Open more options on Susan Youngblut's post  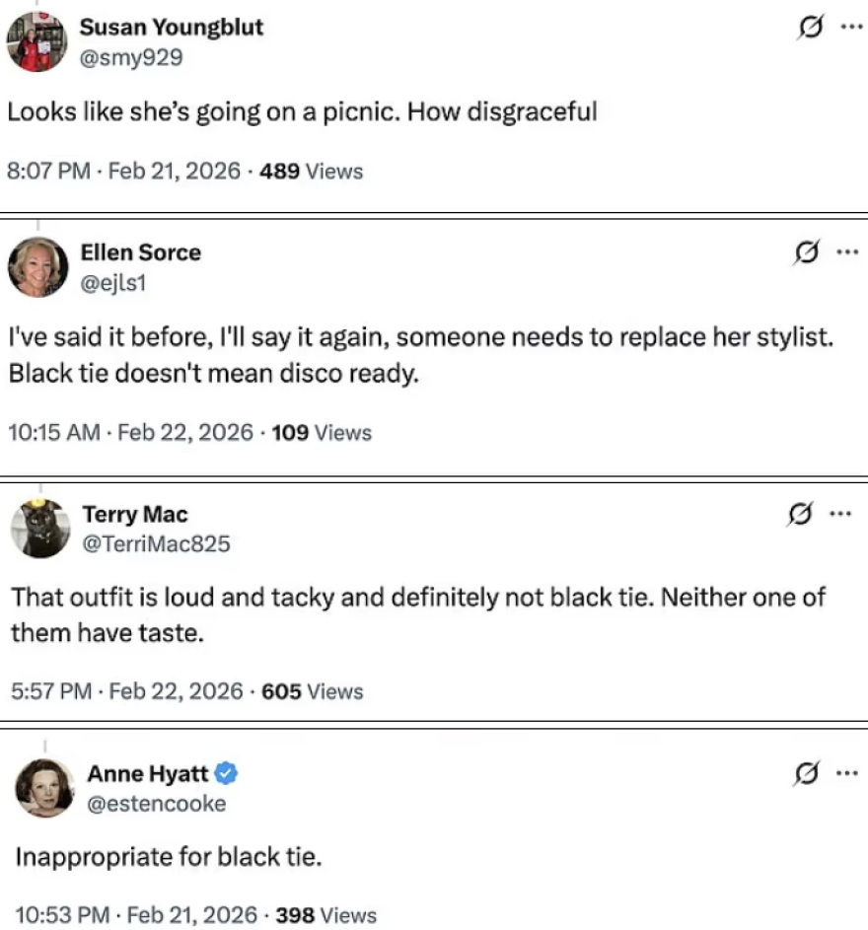[x=849, y=27]
